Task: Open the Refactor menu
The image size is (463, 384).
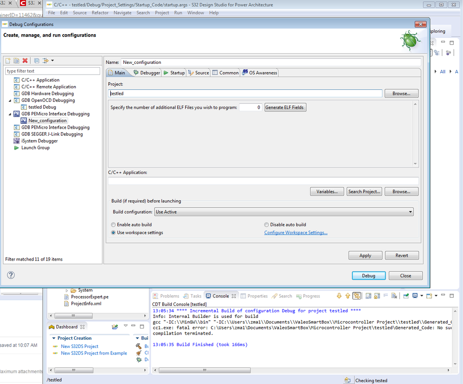Action: 100,12
